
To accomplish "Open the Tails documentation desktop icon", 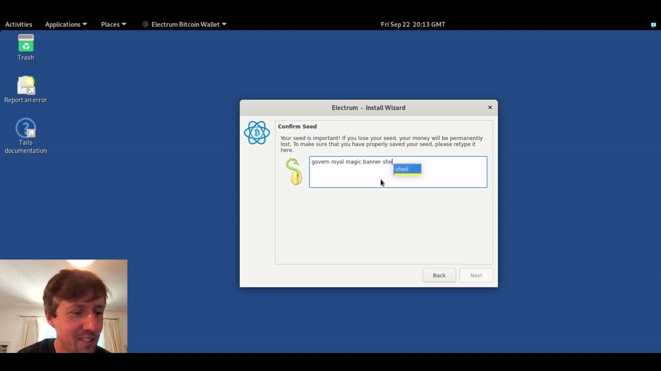I will pyautogui.click(x=26, y=136).
